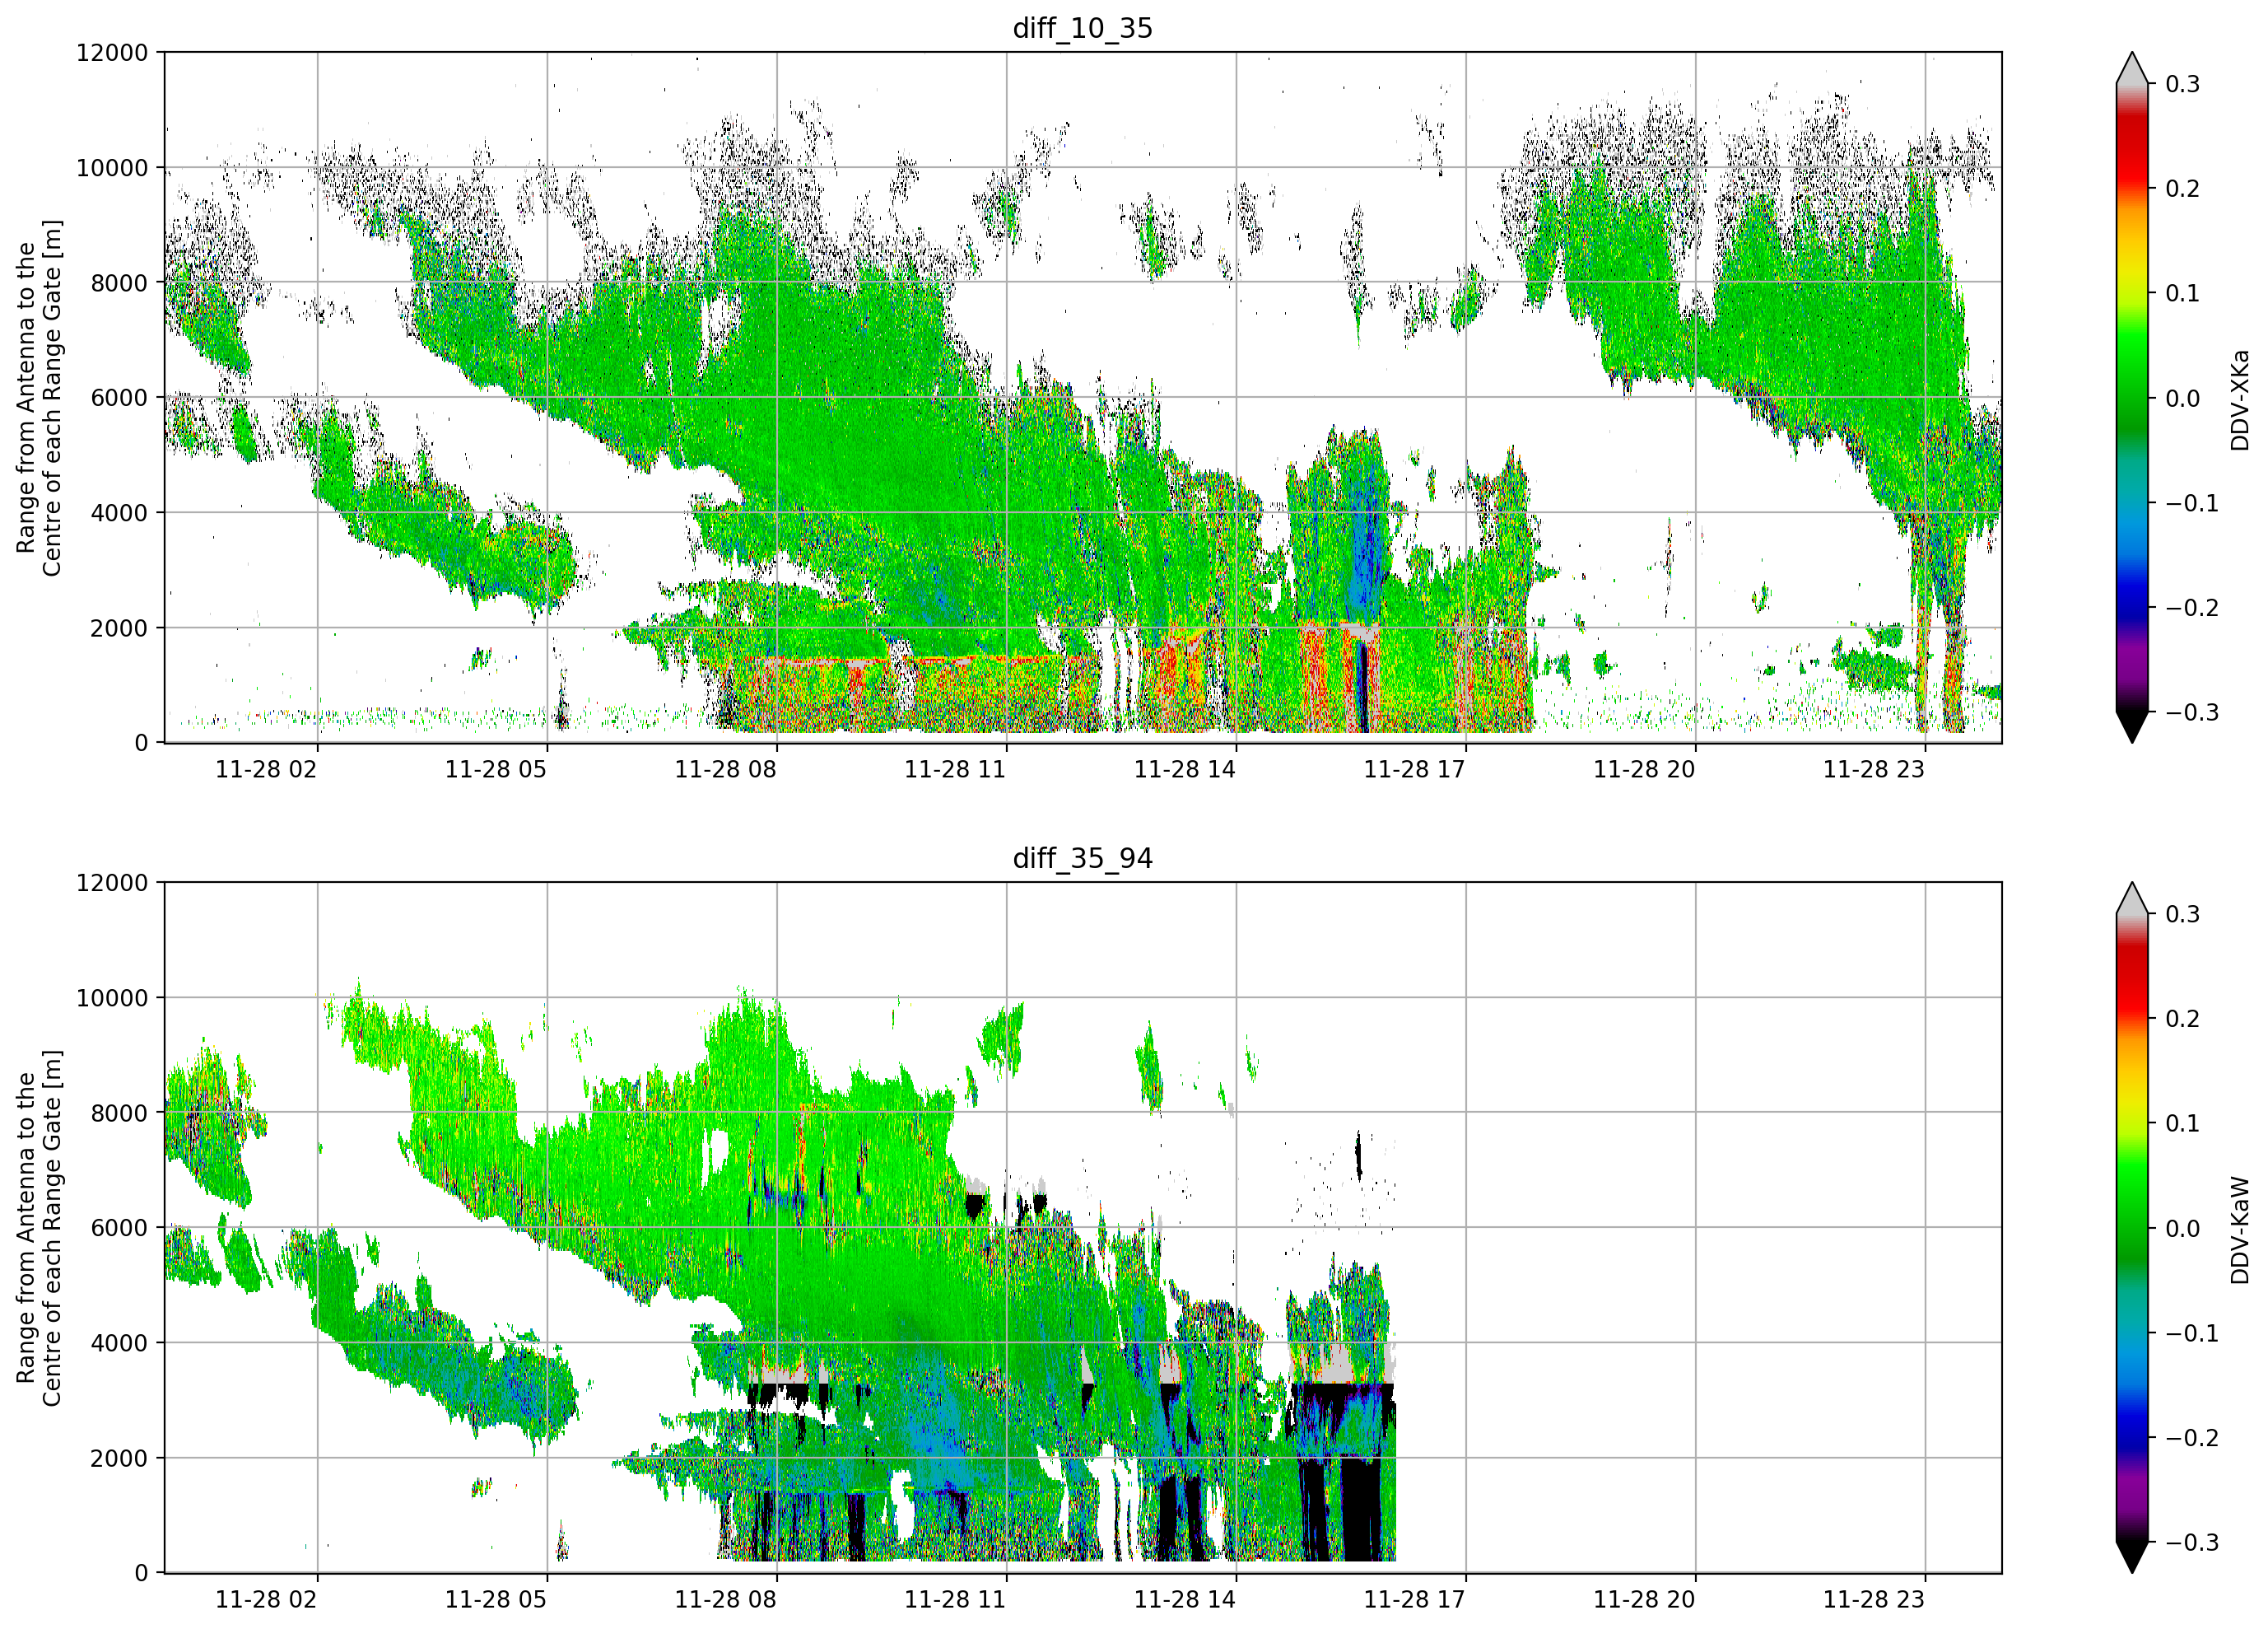2268x1629 pixels.
Task: Select the 11-28 20 tick under diff_10_35
Action: click(x=1645, y=769)
